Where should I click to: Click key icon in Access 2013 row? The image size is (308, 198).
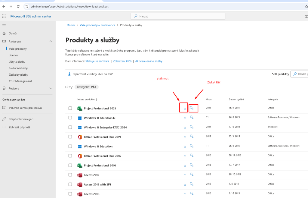(x=192, y=174)
